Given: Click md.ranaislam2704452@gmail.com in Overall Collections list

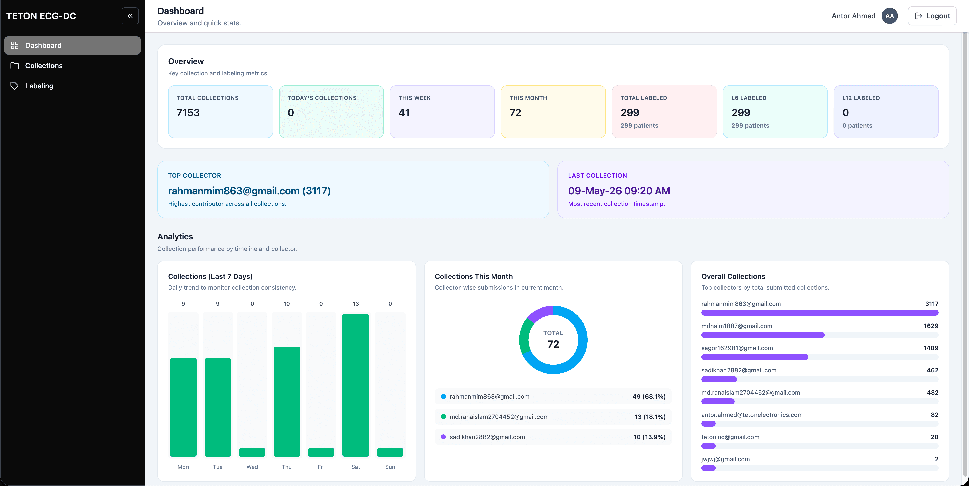Looking at the screenshot, I should click(750, 392).
